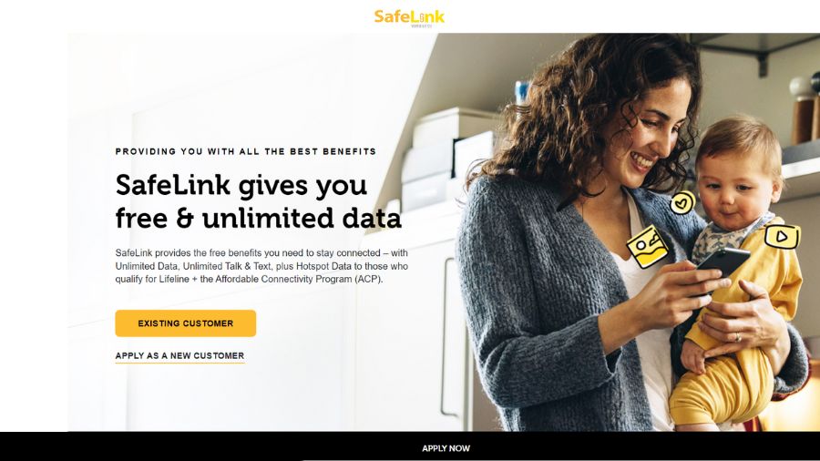Click 'free & unlimited data' headline line
The width and height of the screenshot is (820, 461).
[259, 218]
